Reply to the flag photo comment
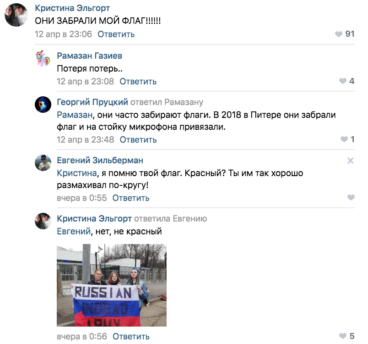This screenshot has width=368, height=344. [131, 337]
